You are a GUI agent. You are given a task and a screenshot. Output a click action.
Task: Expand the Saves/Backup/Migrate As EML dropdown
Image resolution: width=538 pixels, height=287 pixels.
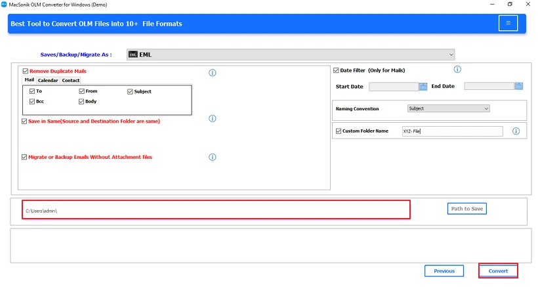(x=290, y=55)
